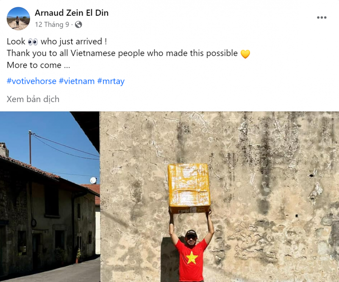339x282 pixels.
Task: Click the utility pole in the photo
Action: pyautogui.click(x=30, y=148)
